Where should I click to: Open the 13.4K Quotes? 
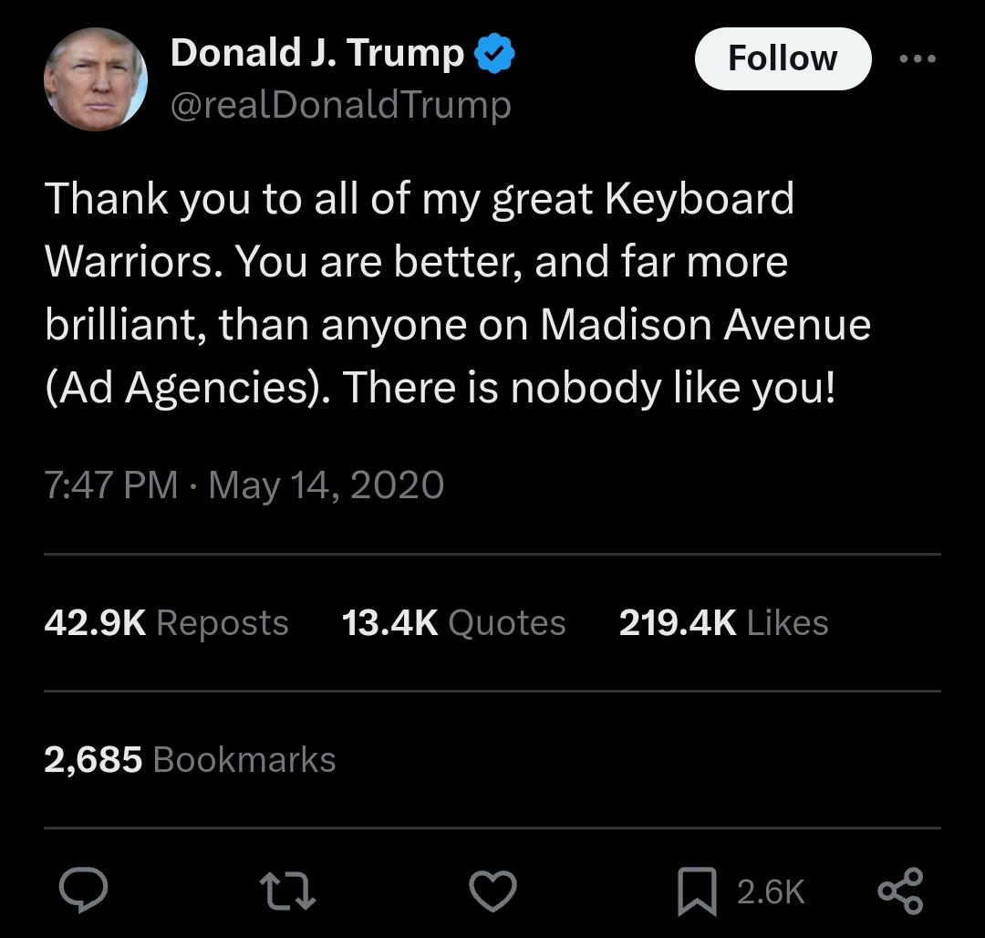454,622
